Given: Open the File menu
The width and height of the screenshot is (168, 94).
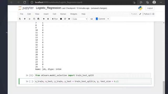Looking at the screenshot, I should click(22, 14).
